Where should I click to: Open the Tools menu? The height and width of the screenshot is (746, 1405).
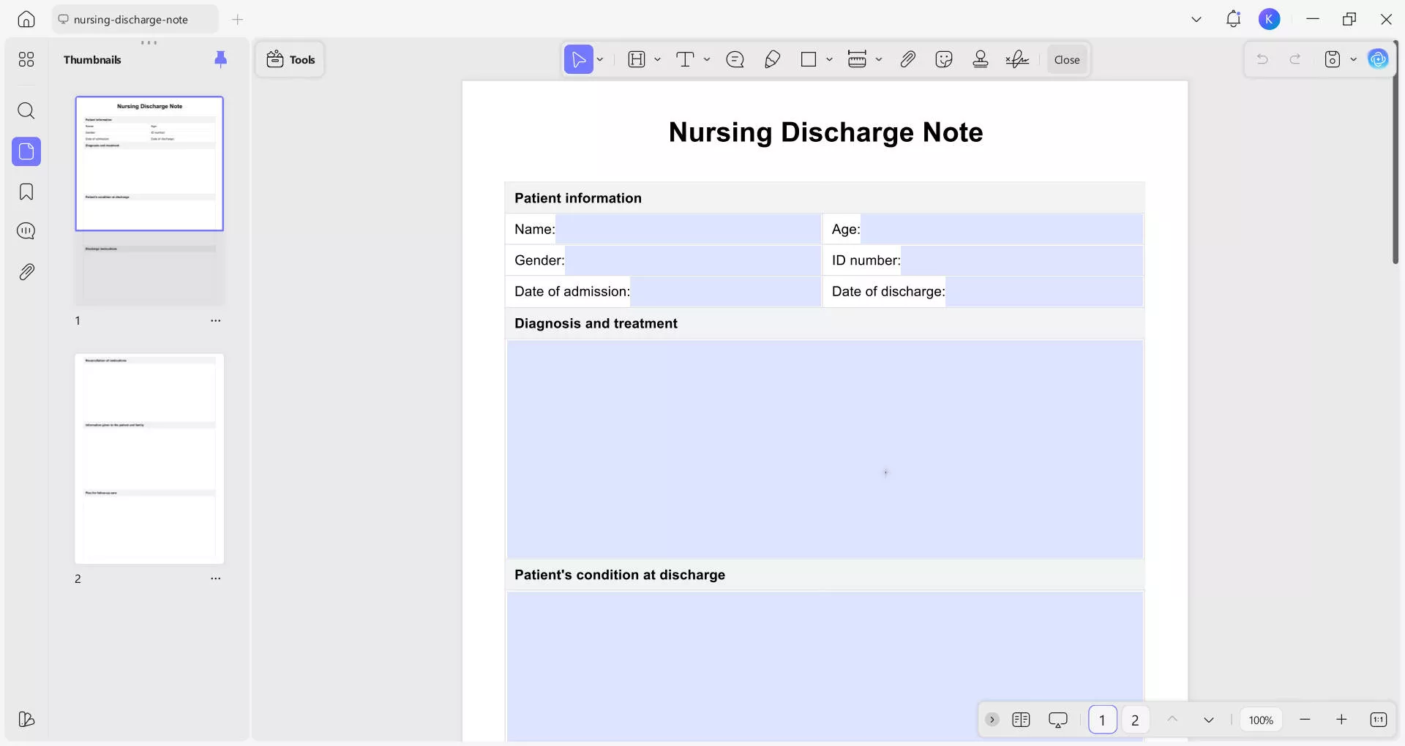[290, 59]
